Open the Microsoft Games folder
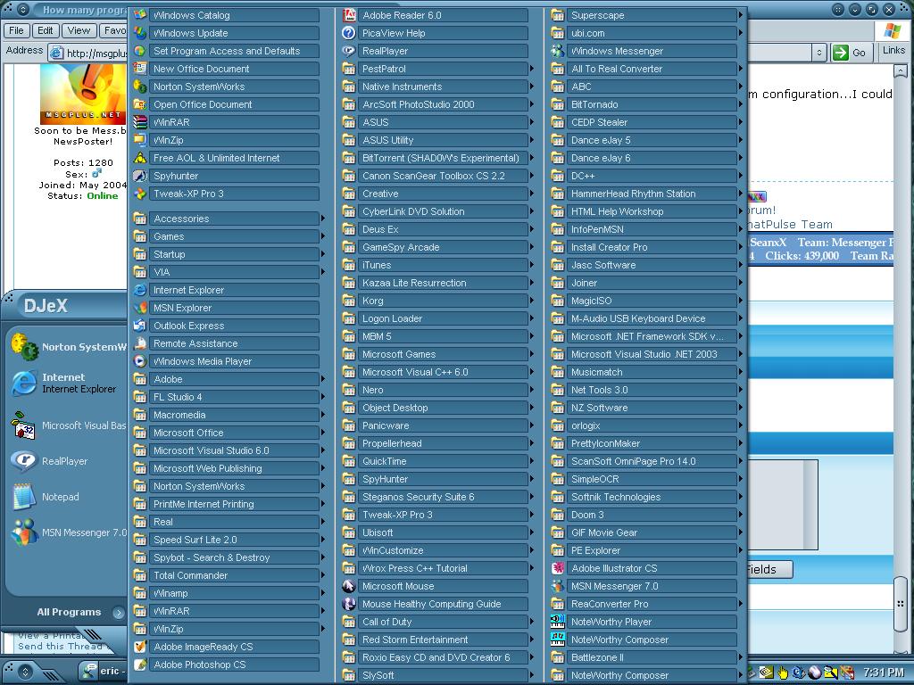Screen dimensions: 914x685 click(x=435, y=354)
